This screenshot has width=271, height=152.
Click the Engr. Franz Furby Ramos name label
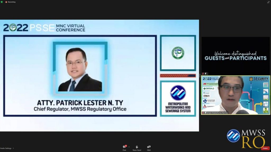[218, 113]
